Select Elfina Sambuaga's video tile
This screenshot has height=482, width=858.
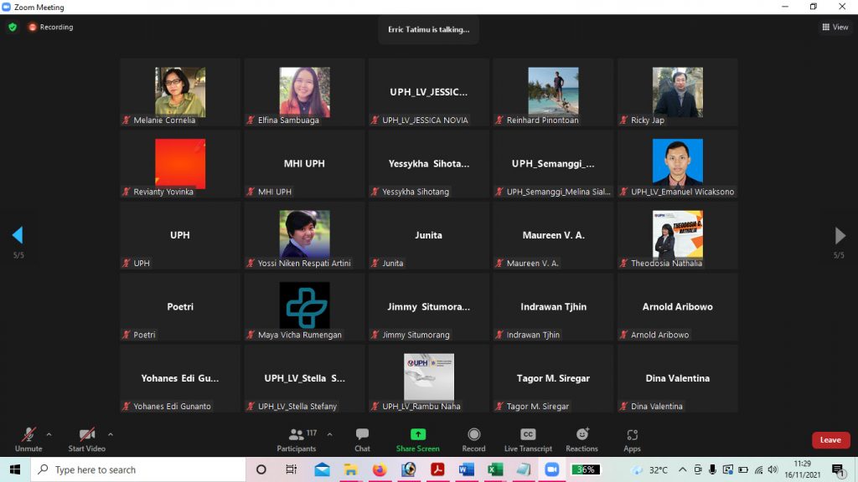click(304, 92)
